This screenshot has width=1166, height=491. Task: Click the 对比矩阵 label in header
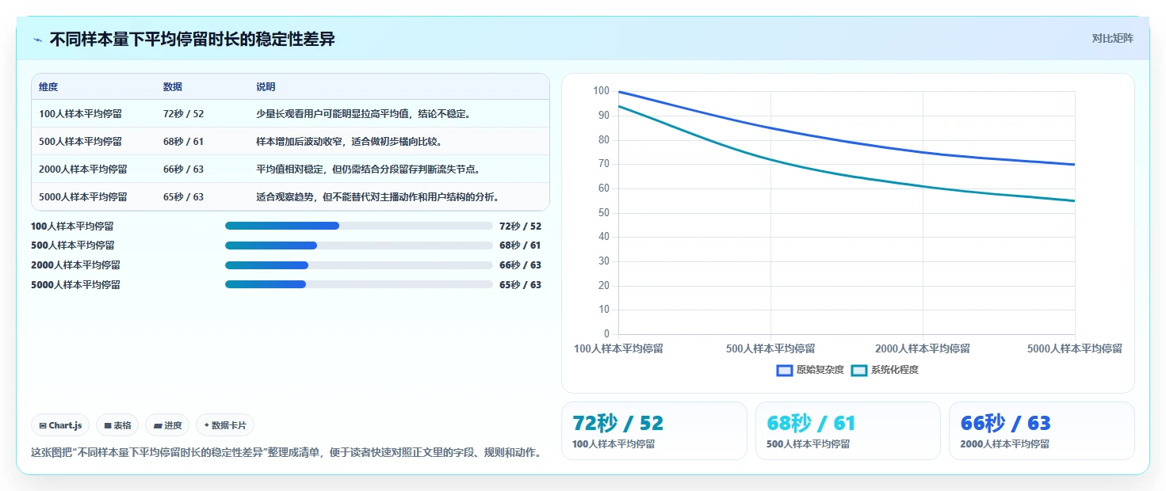(x=1112, y=38)
